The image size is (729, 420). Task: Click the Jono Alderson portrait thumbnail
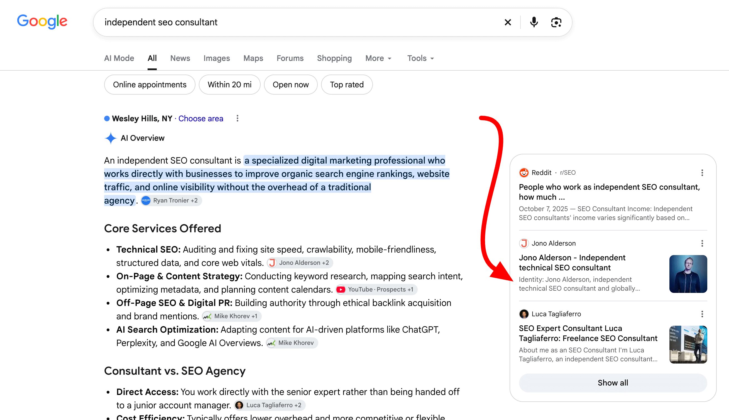click(x=688, y=274)
